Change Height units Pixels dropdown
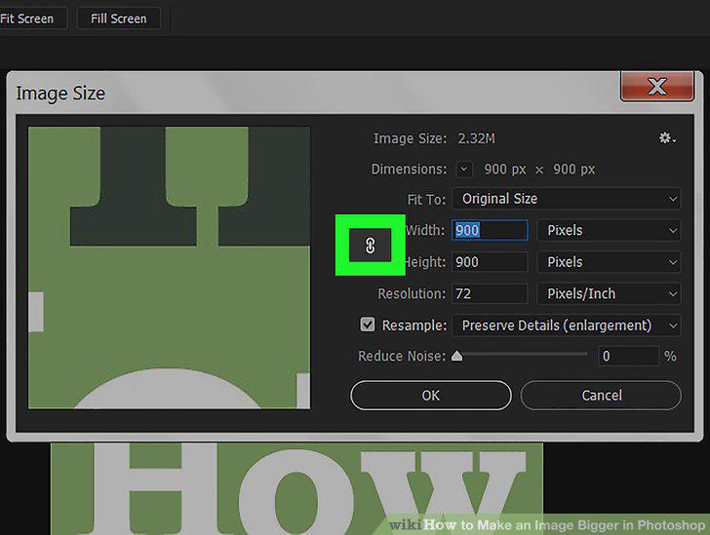The height and width of the screenshot is (535, 710). click(609, 262)
